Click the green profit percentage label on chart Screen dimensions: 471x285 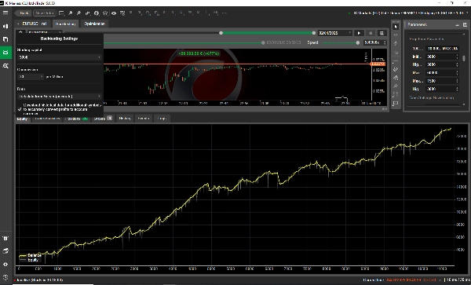199,53
